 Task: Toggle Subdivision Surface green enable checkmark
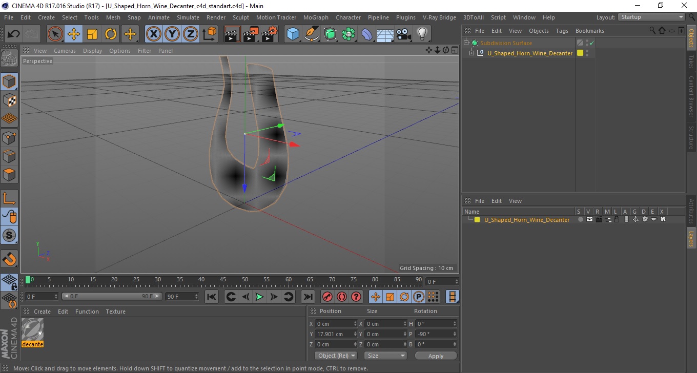pyautogui.click(x=592, y=43)
